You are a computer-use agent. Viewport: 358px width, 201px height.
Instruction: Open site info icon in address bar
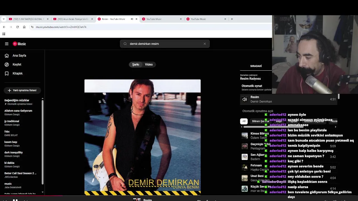32,27
